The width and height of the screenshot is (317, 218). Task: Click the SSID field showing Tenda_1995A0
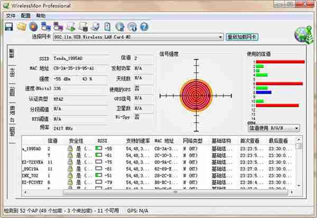[80, 59]
